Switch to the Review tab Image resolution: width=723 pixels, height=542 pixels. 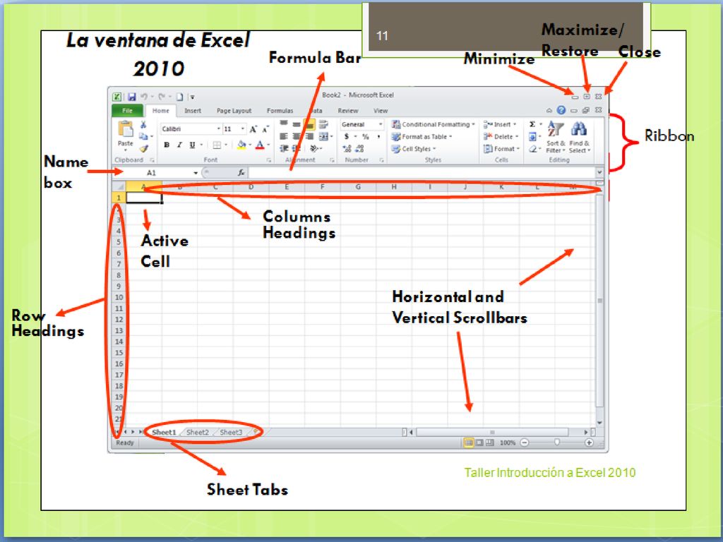click(x=347, y=111)
